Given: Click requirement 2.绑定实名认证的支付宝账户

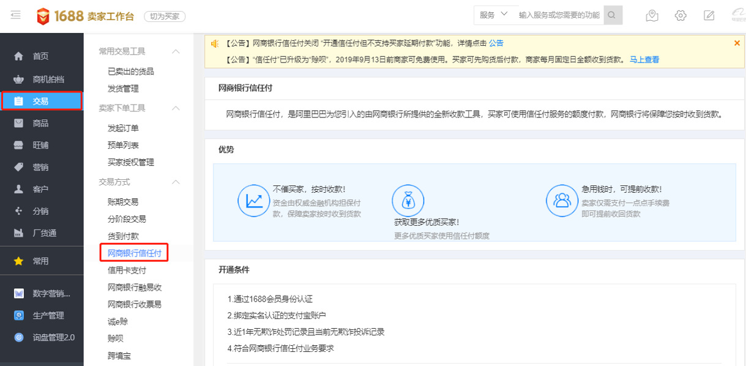Looking at the screenshot, I should [276, 316].
